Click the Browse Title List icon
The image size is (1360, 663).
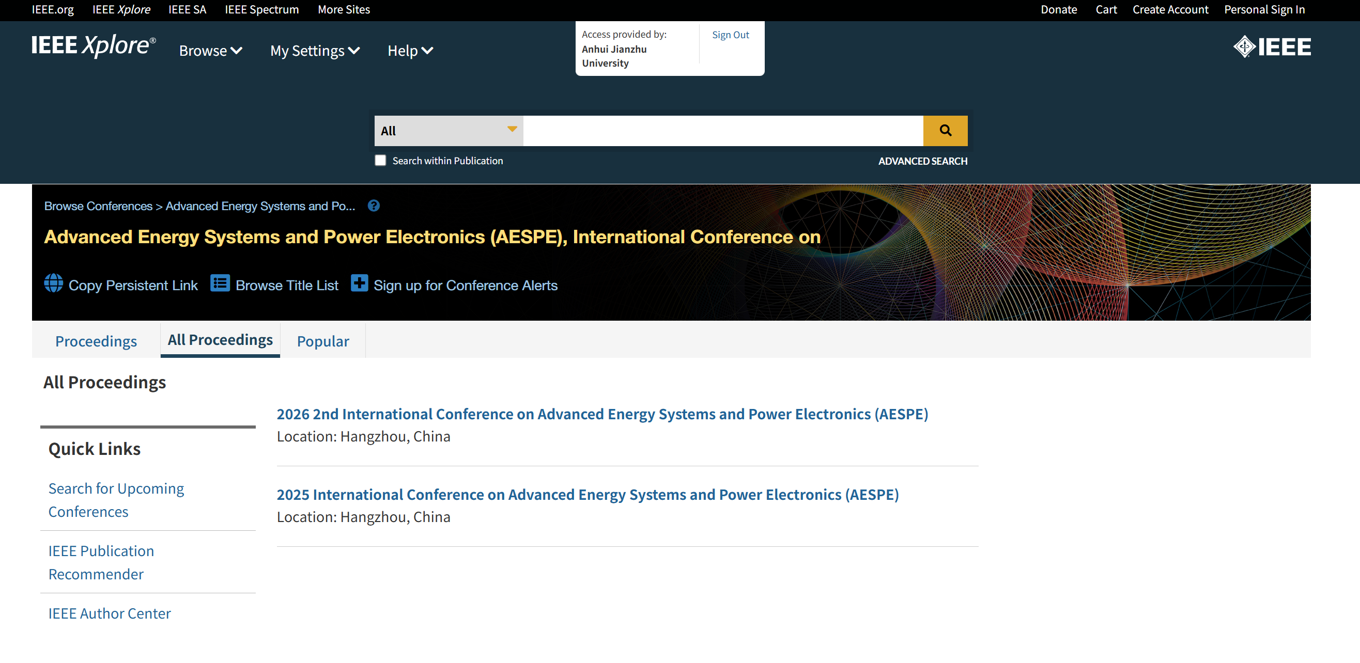(x=220, y=283)
